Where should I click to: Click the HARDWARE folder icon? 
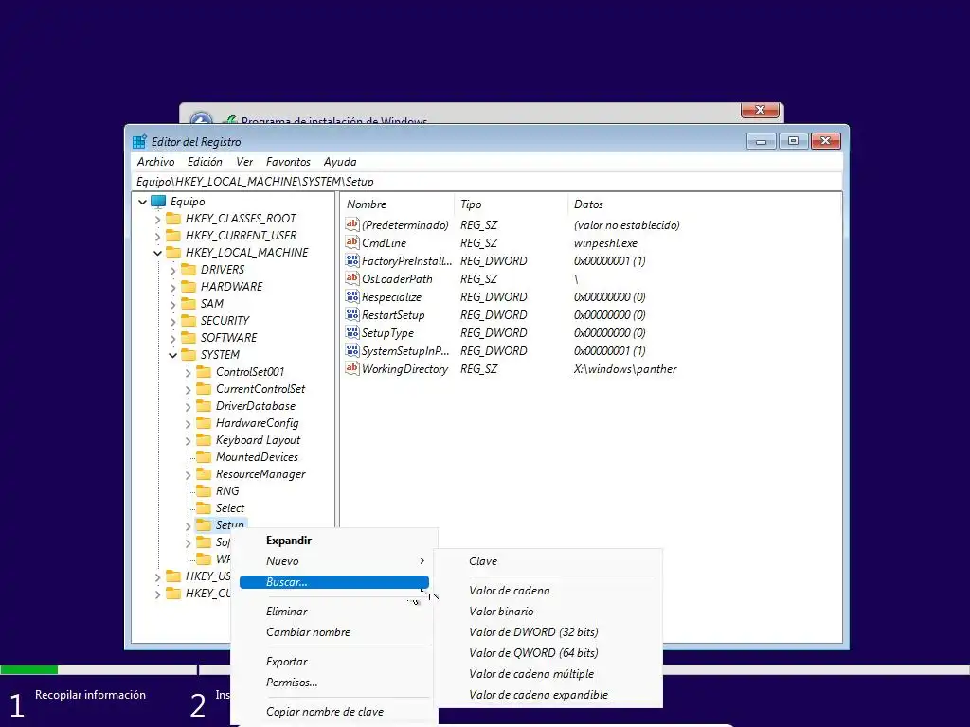pyautogui.click(x=189, y=286)
